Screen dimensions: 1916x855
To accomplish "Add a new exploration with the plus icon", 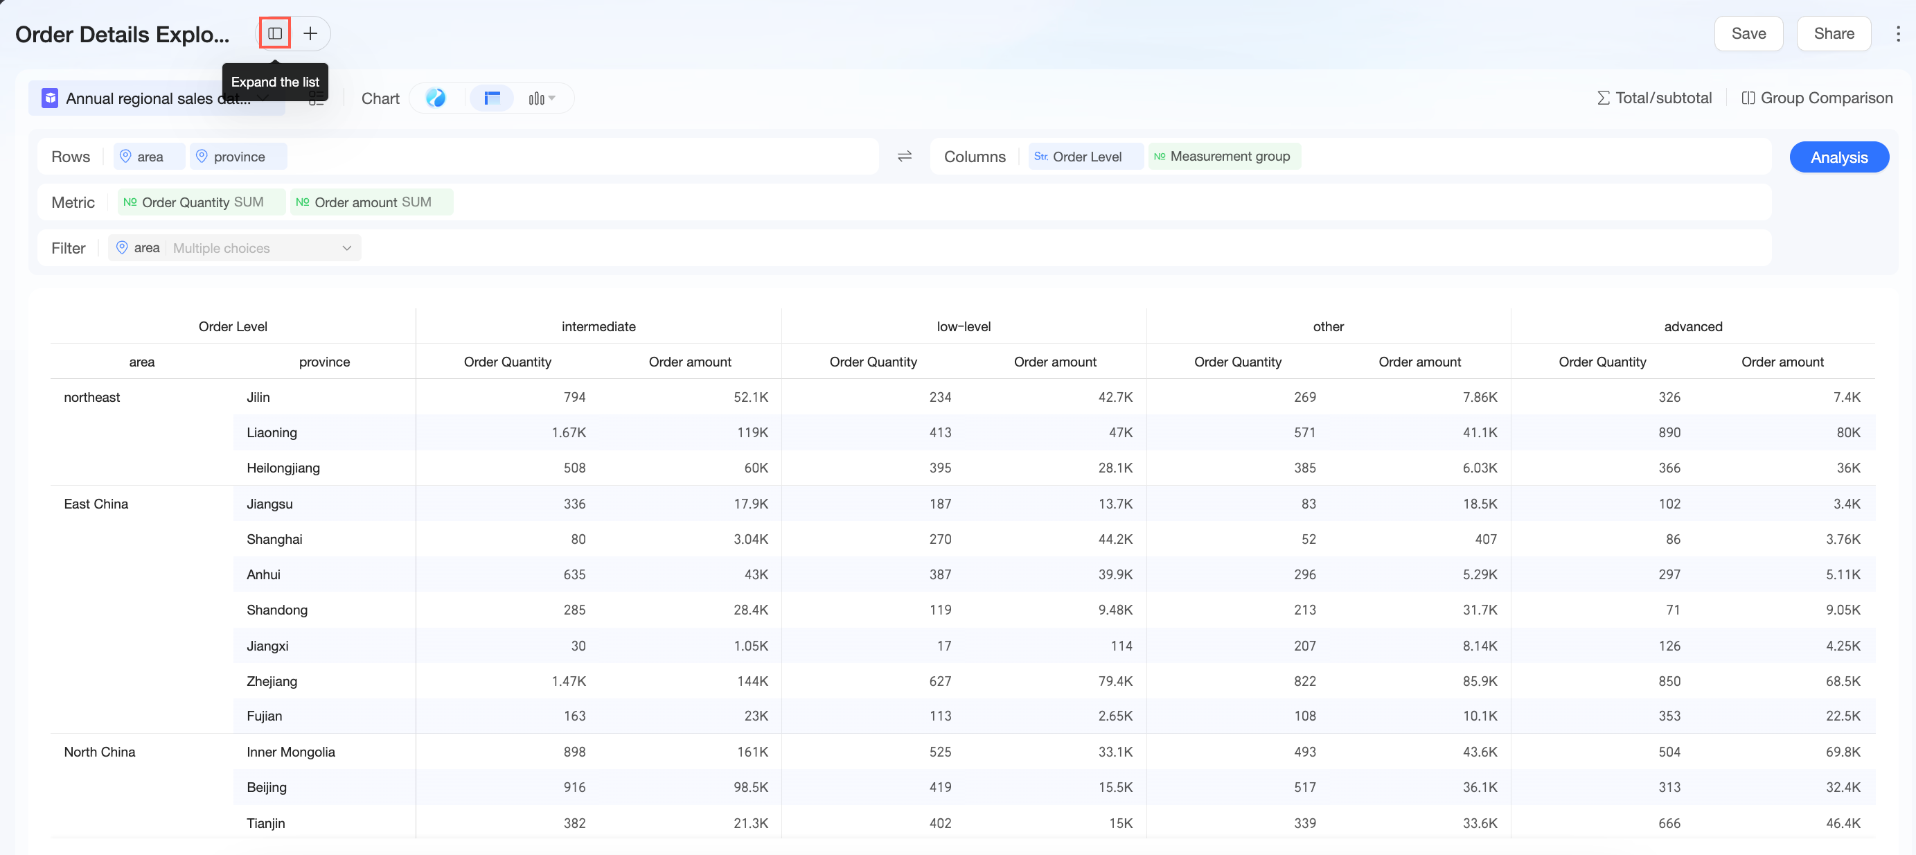I will (310, 33).
